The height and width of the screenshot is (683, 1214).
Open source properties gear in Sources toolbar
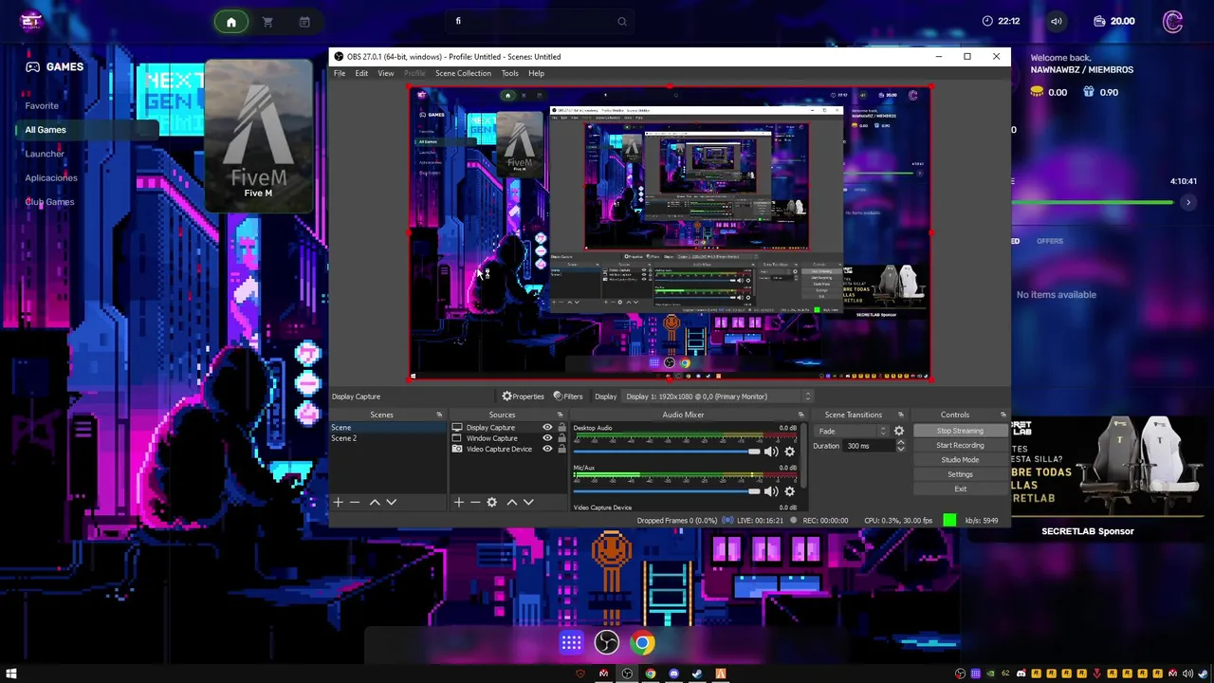491,502
